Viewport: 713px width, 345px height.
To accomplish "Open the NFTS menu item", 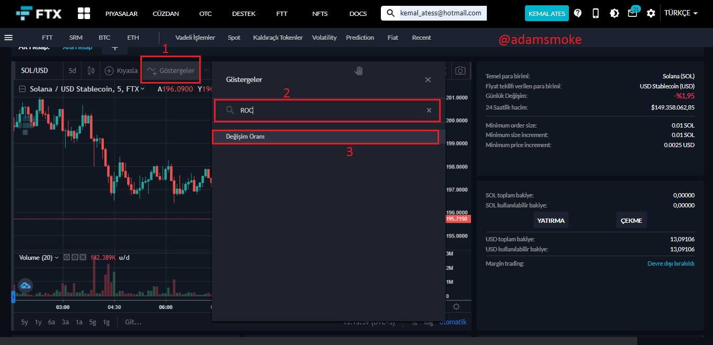I will click(x=320, y=13).
